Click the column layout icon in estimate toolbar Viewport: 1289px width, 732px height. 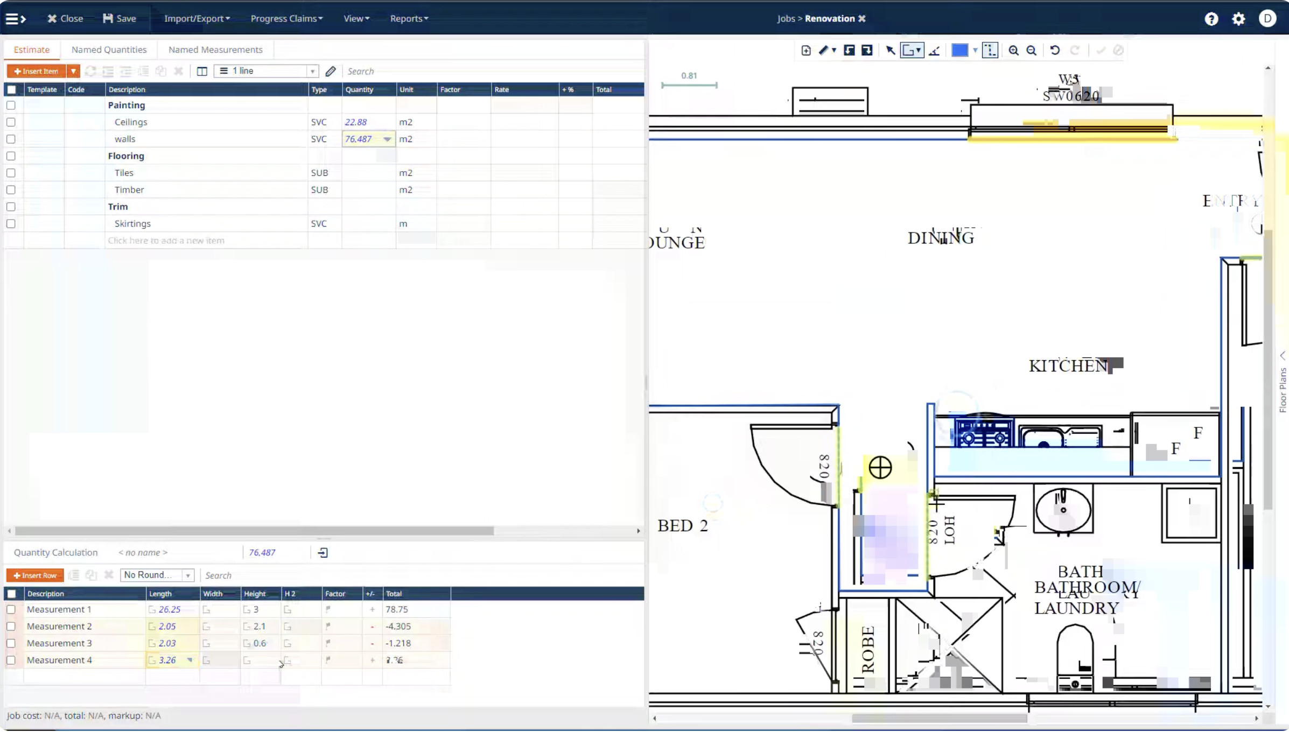202,71
